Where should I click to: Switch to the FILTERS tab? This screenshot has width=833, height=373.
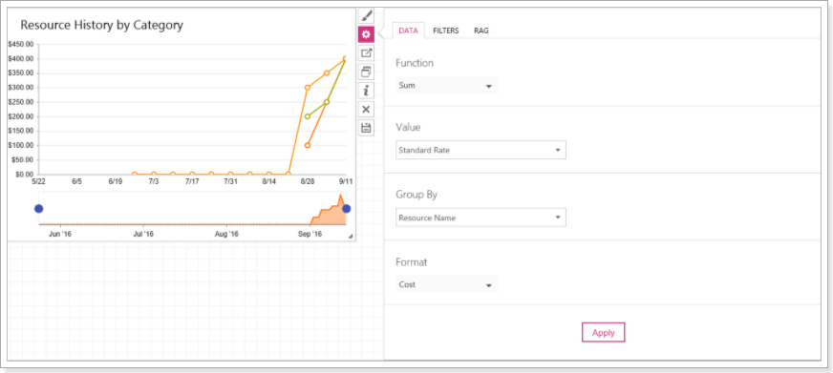(446, 31)
